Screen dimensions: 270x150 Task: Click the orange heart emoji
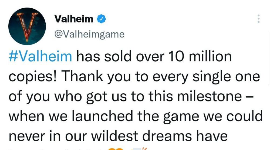[116, 149]
